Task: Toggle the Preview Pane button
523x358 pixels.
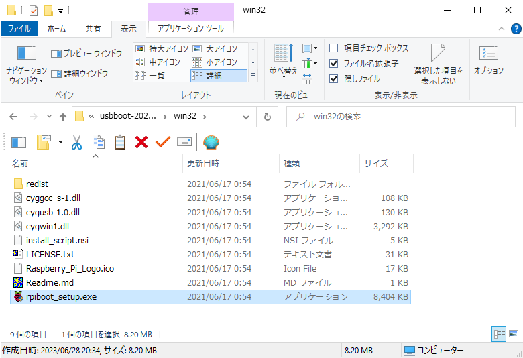Action: click(x=86, y=54)
